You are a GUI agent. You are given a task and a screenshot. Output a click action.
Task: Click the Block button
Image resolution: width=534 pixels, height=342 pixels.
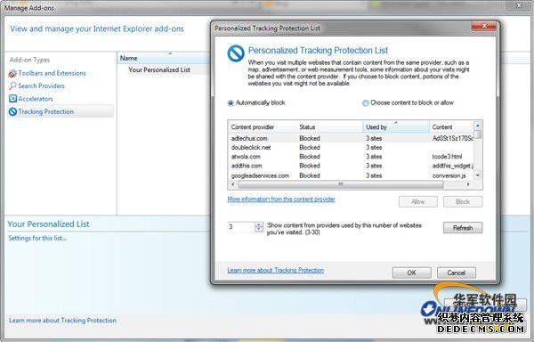[463, 201]
